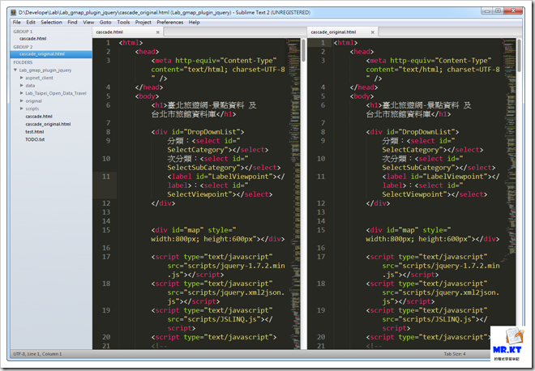535x371 pixels.
Task: Open the Selection menu
Action: [x=51, y=22]
